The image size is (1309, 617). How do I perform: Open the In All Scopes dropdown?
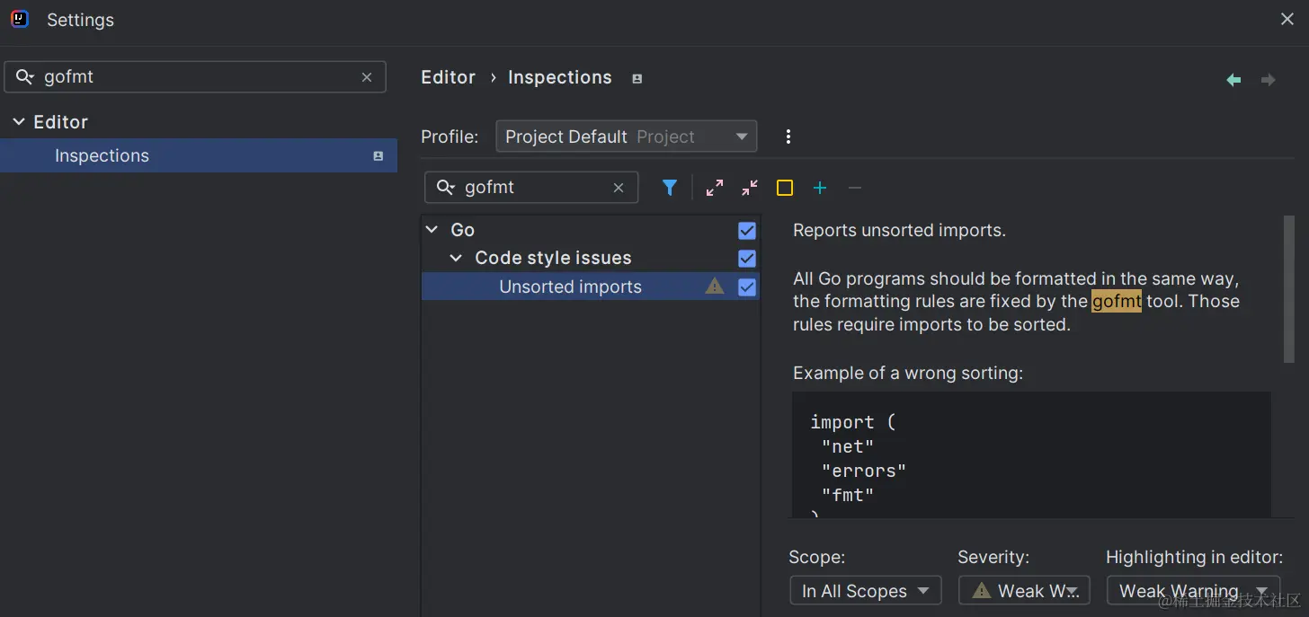[x=865, y=591]
